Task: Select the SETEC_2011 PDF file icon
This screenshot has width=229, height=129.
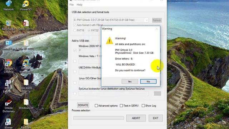Action: coord(26,25)
